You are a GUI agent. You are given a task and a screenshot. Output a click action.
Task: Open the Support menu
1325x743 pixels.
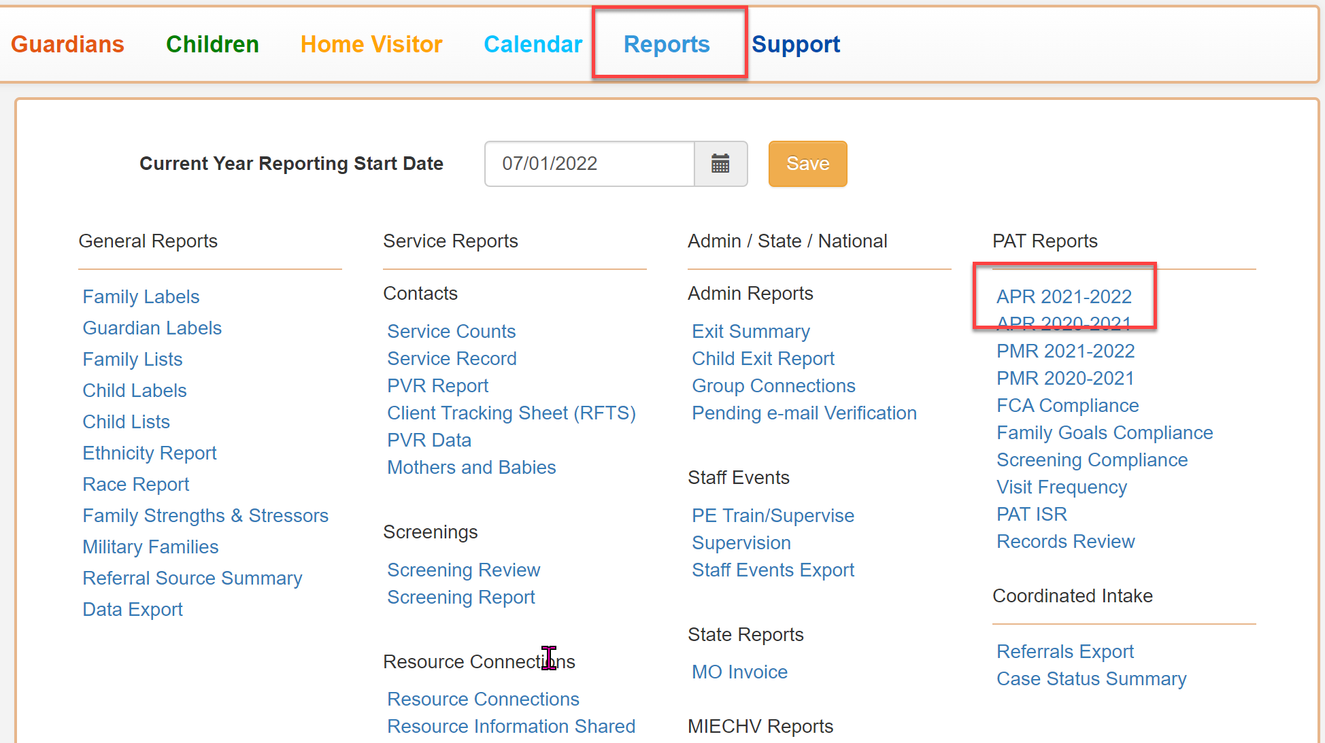click(x=796, y=44)
